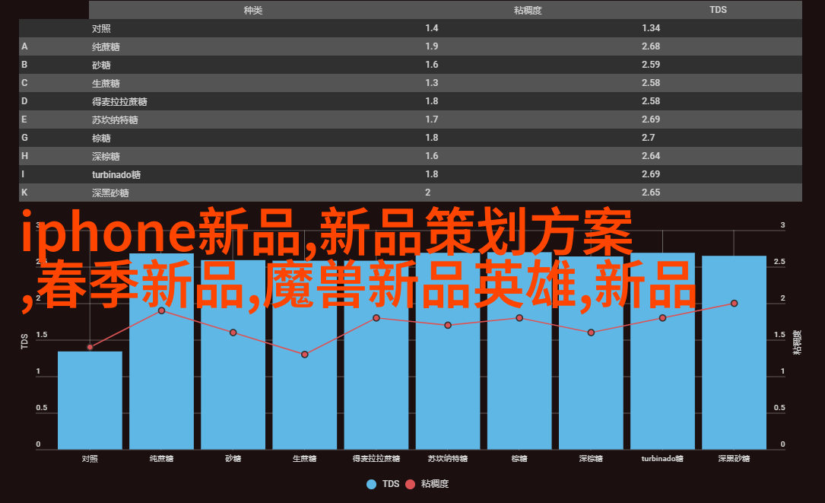Click the 对照 label on the x-axis
The height and width of the screenshot is (503, 825).
pyautogui.click(x=90, y=459)
